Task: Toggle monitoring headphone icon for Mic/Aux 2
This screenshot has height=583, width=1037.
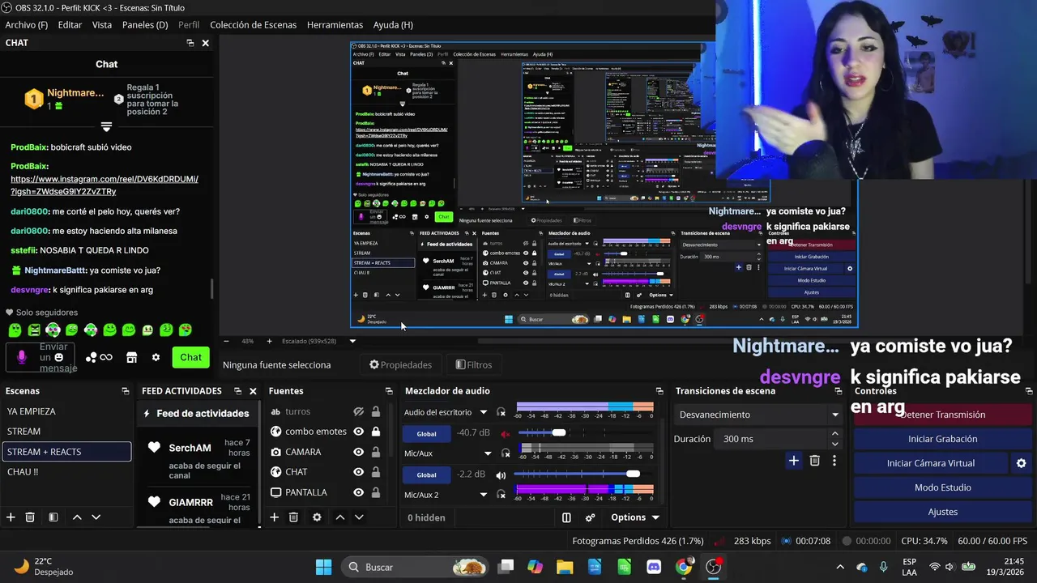Action: tap(501, 495)
